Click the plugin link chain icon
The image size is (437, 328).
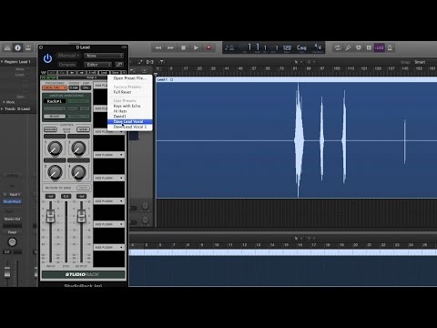[x=119, y=65]
